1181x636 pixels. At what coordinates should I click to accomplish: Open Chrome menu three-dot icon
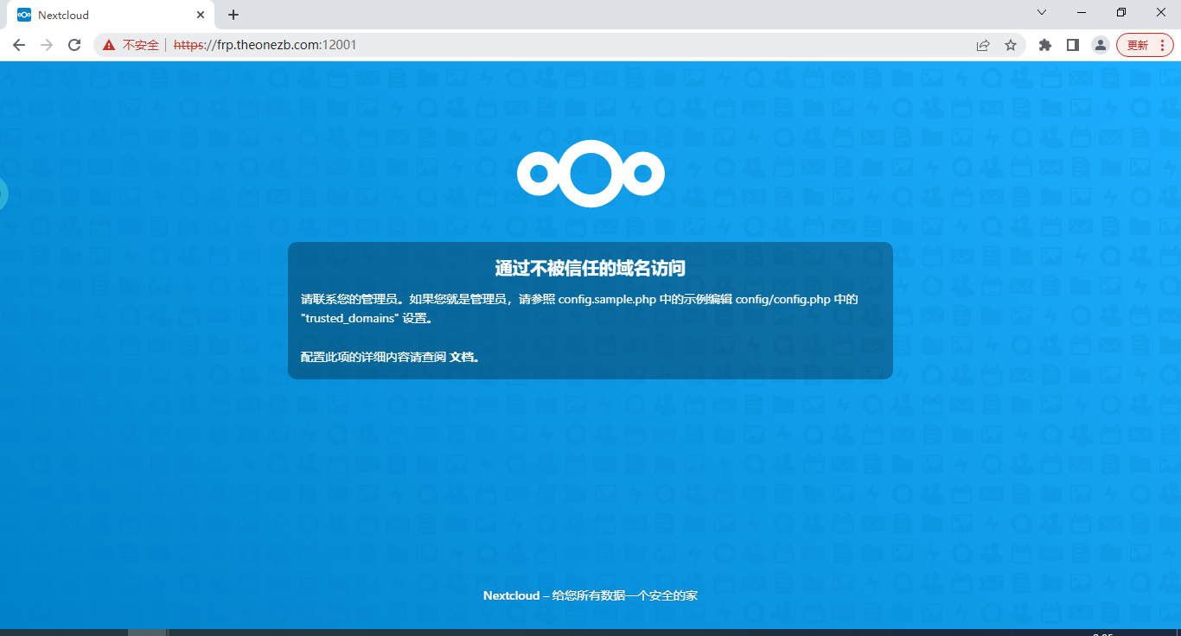pos(1162,45)
